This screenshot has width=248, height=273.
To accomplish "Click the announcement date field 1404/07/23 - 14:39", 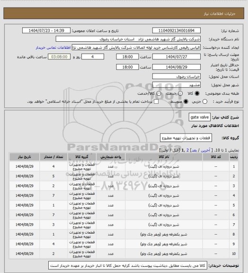I will pyautogui.click(x=46, y=30).
